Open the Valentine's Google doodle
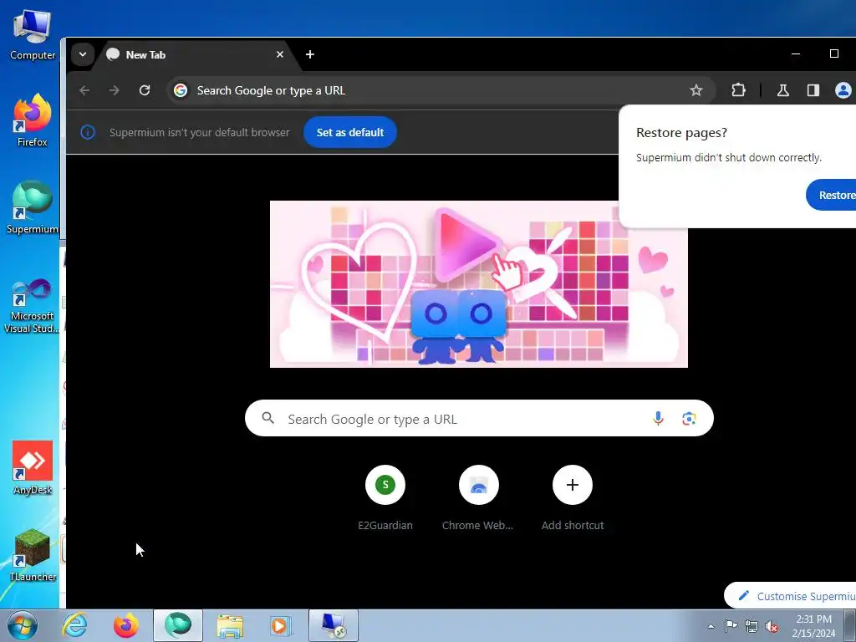Viewport: 856px width, 642px height. (479, 284)
